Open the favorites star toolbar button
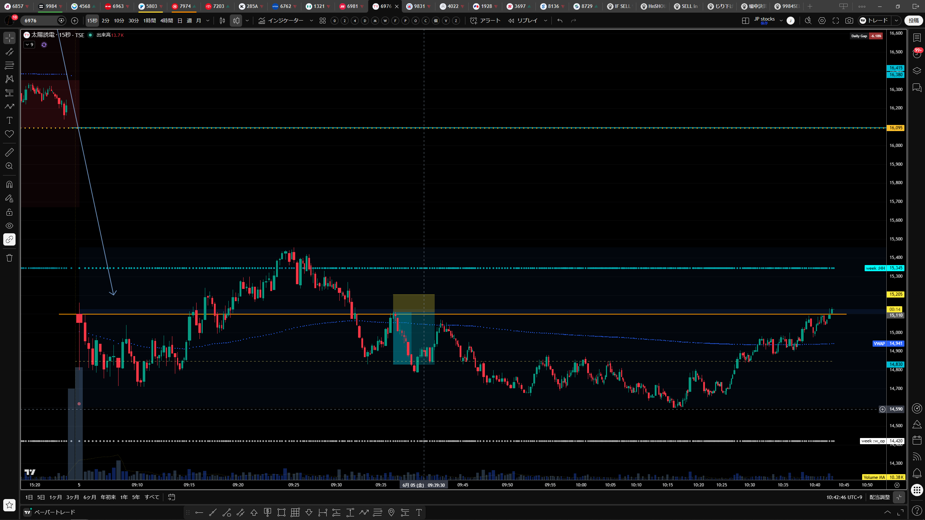Screen dimensions: 925x520 tap(9, 505)
